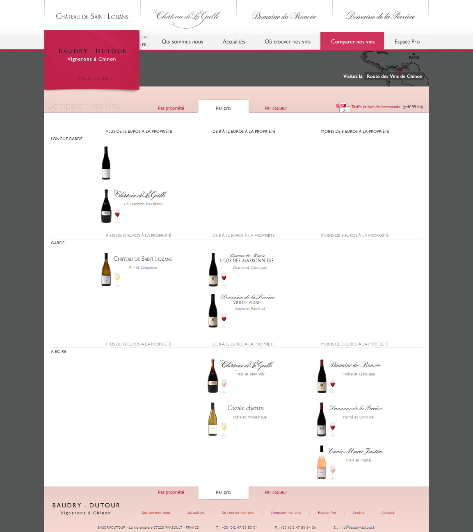Select Comparer nos vins menu item

[352, 41]
